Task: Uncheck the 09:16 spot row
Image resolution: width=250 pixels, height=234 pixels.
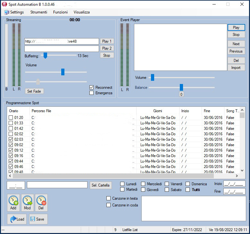Action: tap(11, 156)
